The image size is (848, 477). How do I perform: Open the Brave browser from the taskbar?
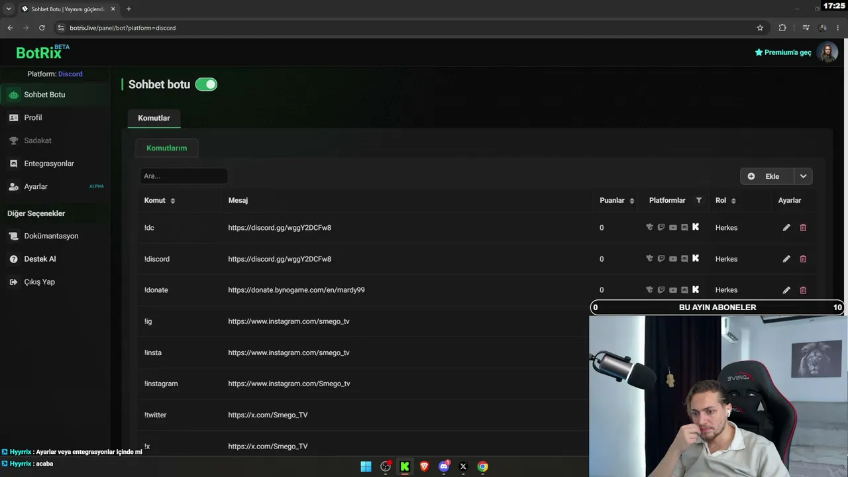click(425, 466)
